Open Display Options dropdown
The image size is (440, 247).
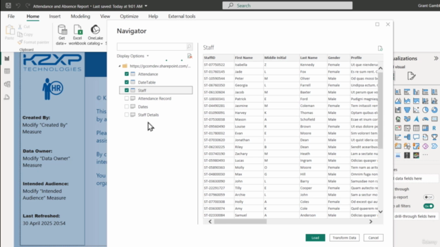[133, 56]
